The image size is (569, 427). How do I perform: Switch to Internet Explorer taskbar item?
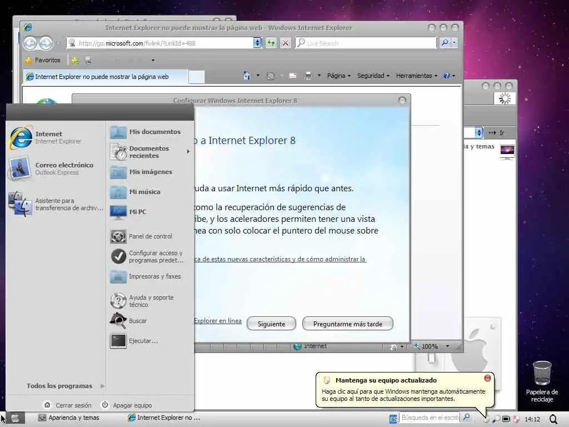pos(164,418)
